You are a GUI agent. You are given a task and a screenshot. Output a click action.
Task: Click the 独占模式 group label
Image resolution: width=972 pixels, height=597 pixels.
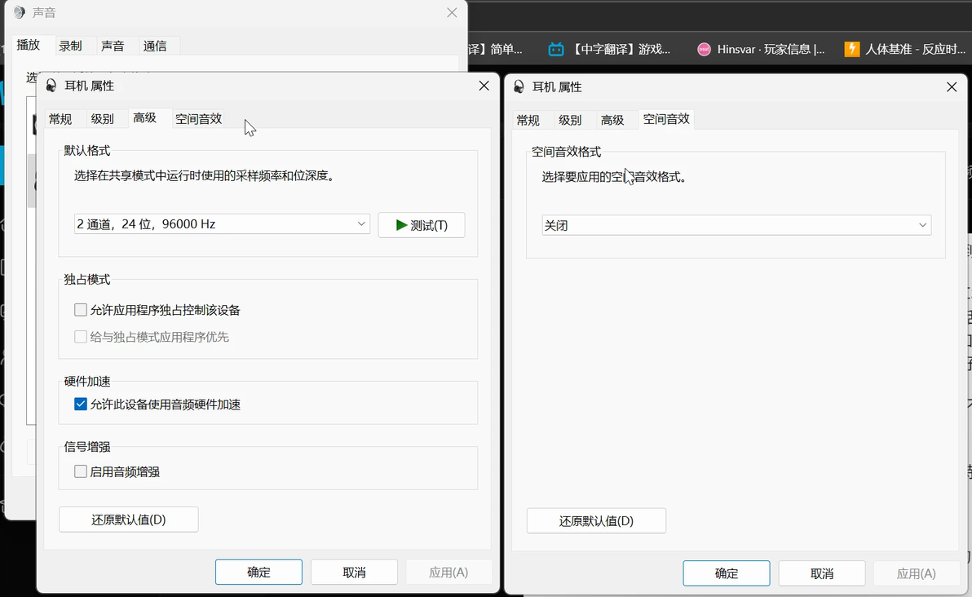[86, 280]
